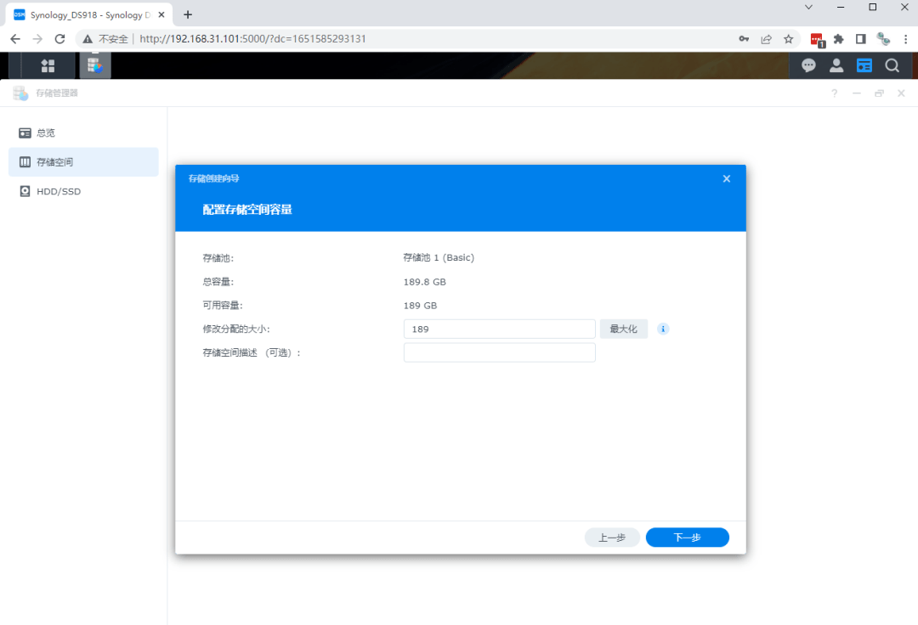The image size is (918, 625).
Task: Click the info icon beside 最大化
Action: (662, 329)
